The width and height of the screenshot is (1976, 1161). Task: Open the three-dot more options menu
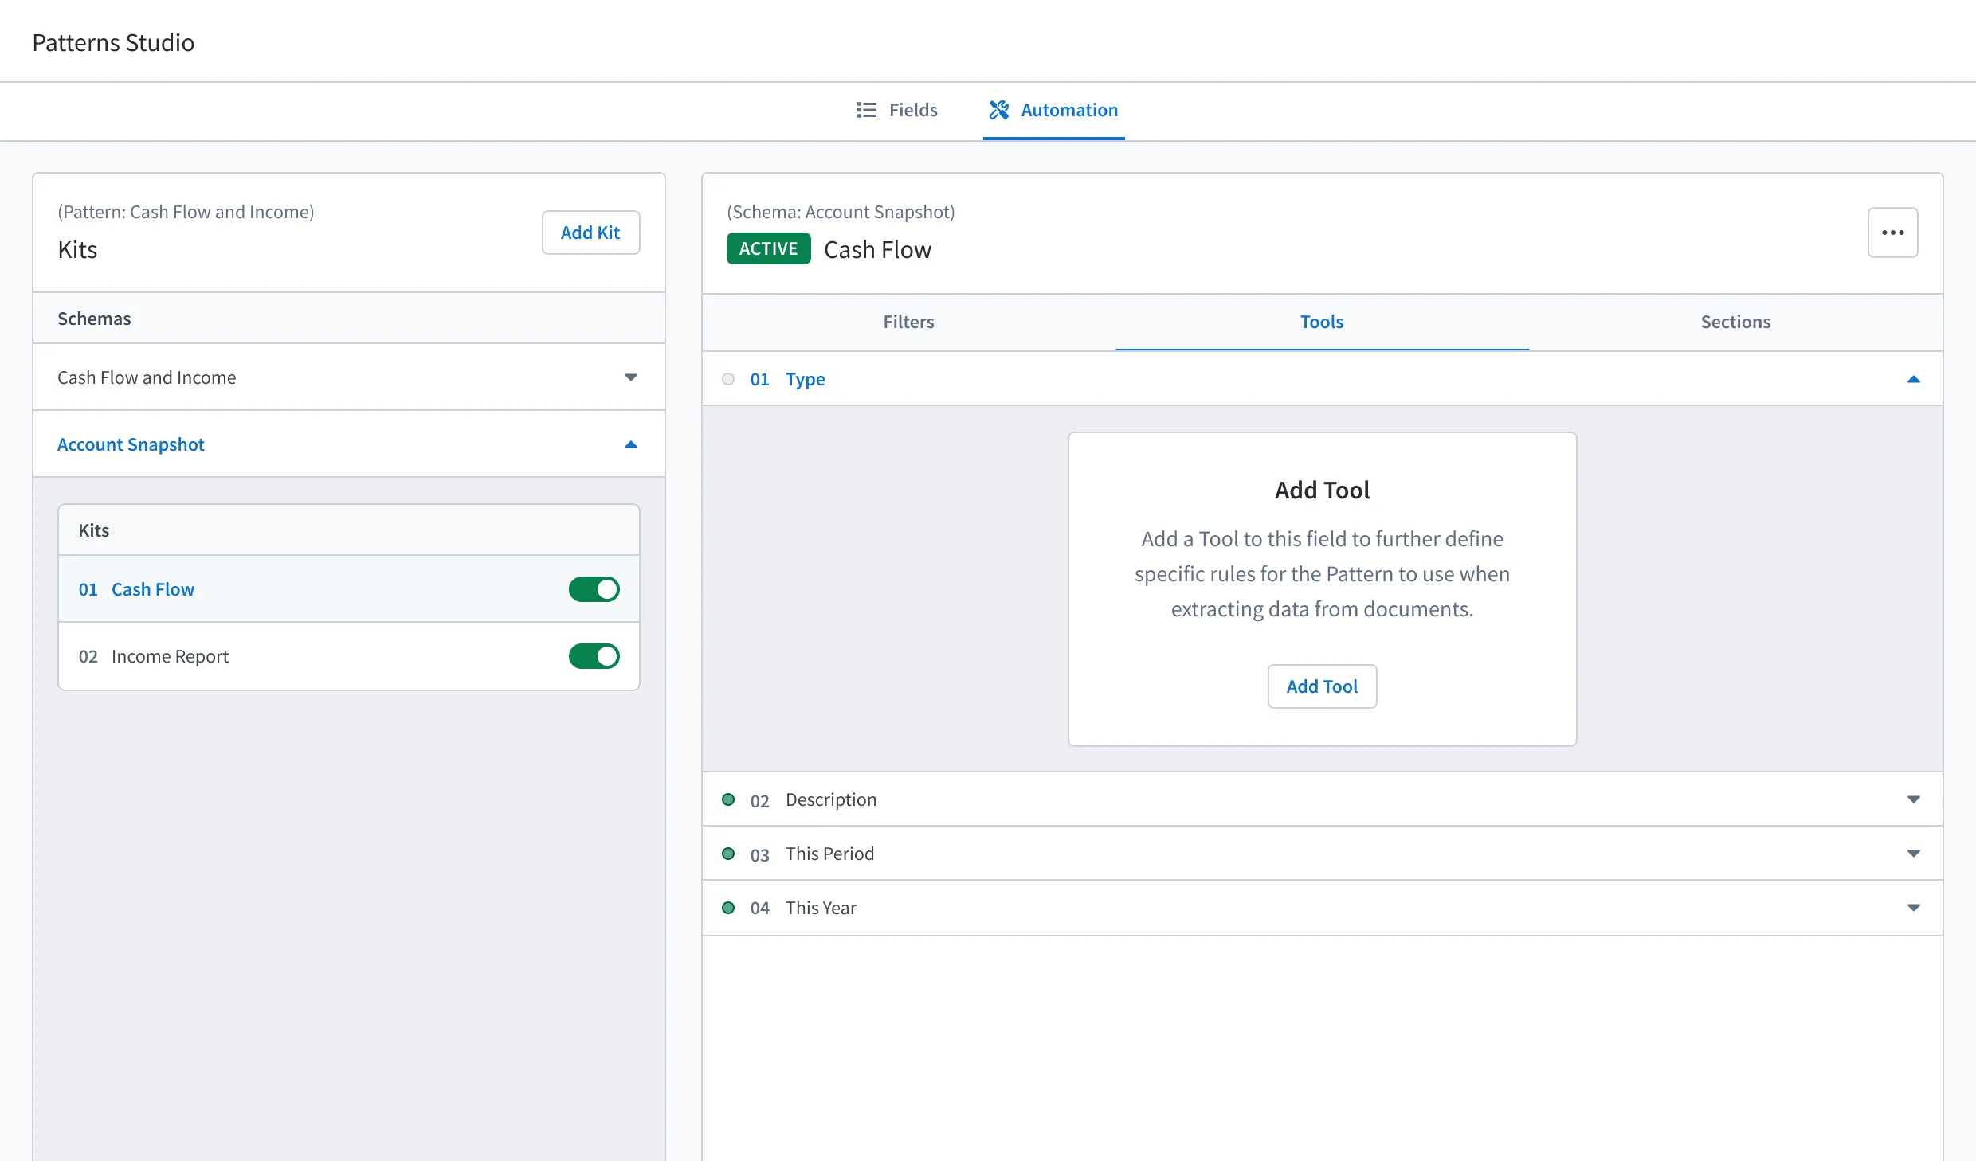point(1892,233)
